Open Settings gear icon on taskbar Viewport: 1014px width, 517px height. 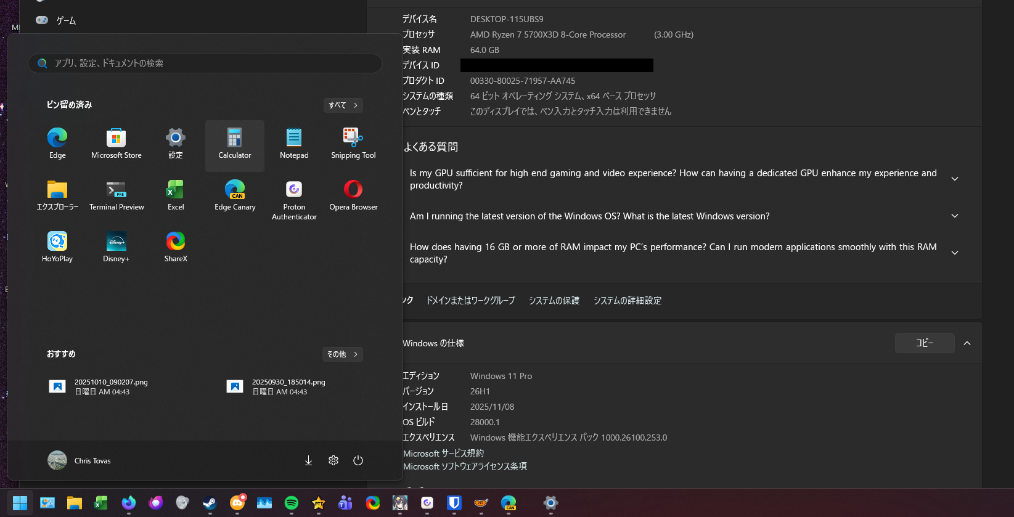[x=550, y=503]
